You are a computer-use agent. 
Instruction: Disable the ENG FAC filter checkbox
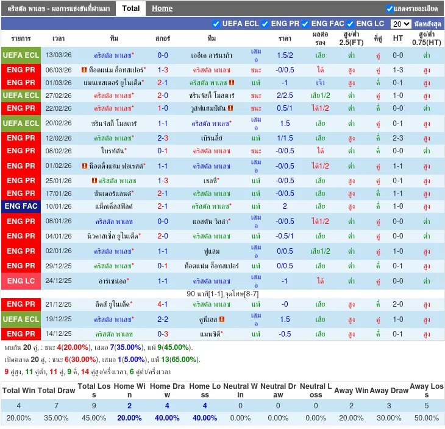pyautogui.click(x=305, y=24)
